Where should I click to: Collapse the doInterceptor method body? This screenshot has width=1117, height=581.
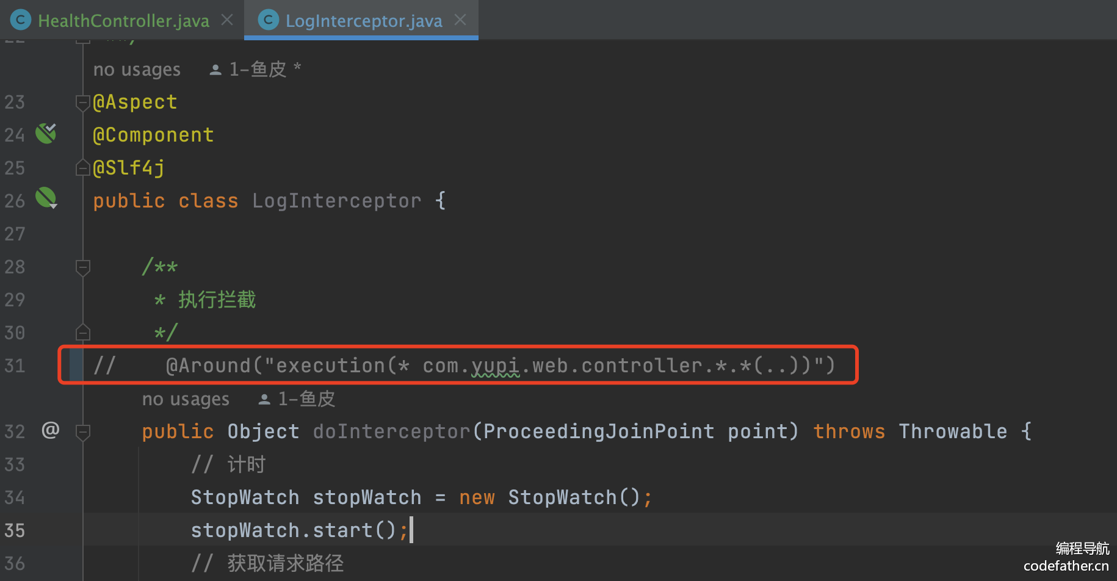pyautogui.click(x=82, y=432)
